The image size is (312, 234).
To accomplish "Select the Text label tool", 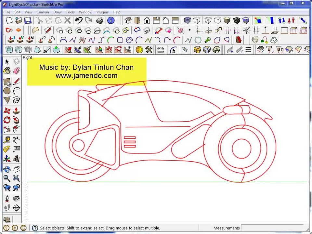I will pos(17,149).
